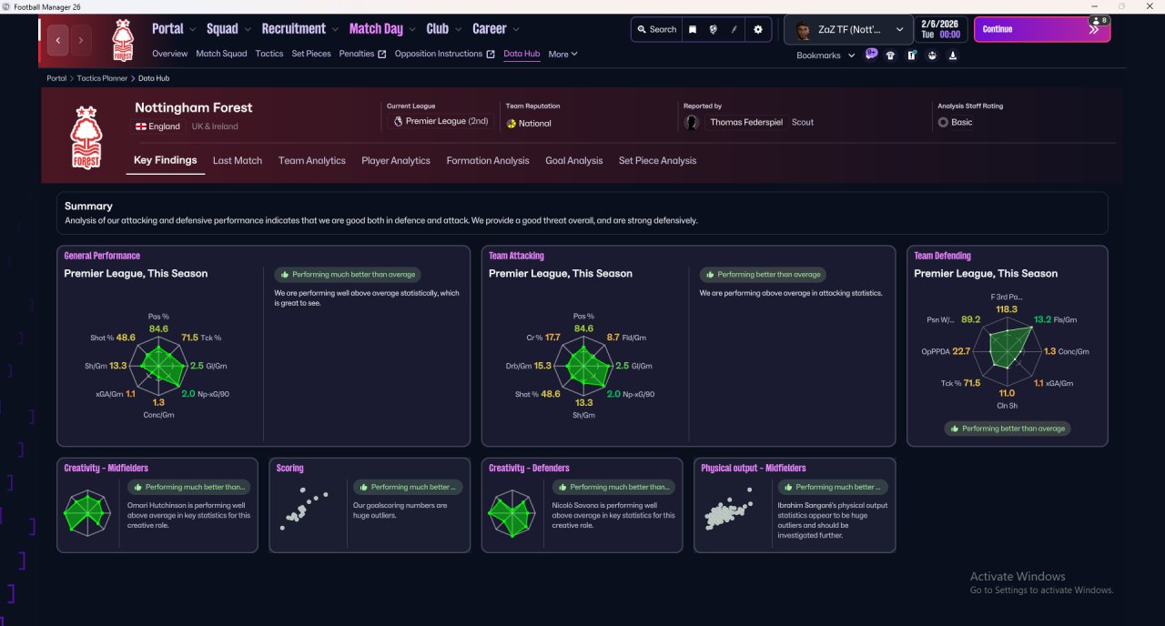Open settings via the gear icon
Screen dimensions: 1165x626
(758, 29)
